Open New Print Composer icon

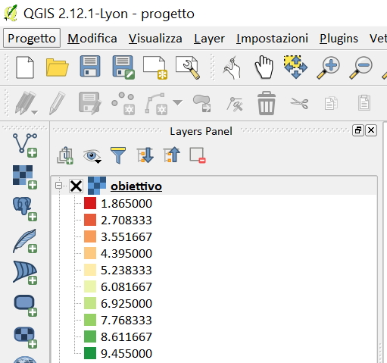(155, 67)
